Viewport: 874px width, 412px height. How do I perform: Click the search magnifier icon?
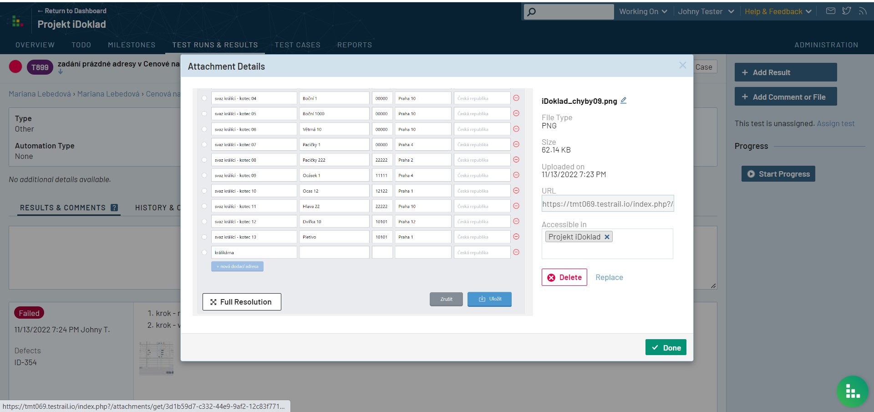532,12
